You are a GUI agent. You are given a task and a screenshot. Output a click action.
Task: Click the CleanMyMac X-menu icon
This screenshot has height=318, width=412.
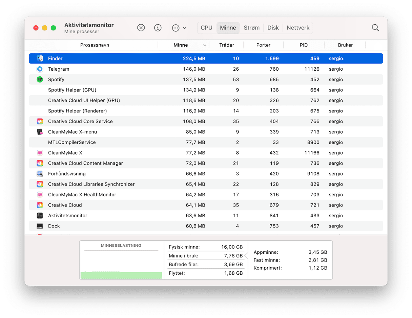coord(40,132)
